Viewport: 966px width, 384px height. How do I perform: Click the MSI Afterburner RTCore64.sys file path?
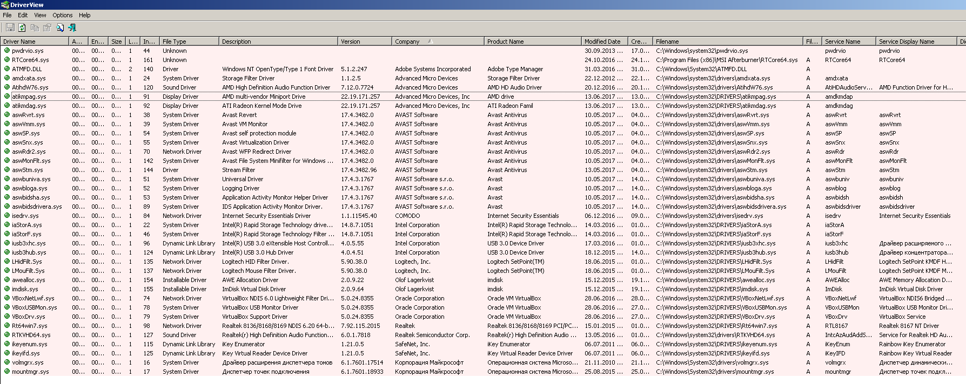727,60
